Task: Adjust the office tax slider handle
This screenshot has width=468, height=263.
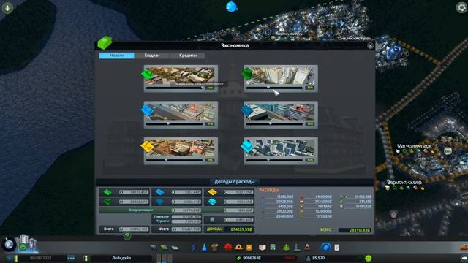Action: point(268,160)
